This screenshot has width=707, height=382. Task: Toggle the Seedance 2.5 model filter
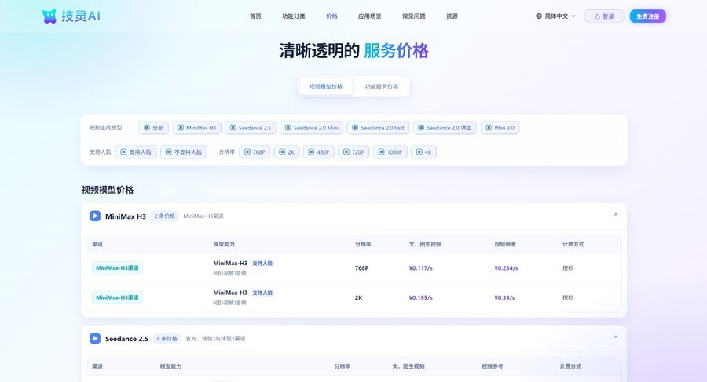coord(251,128)
